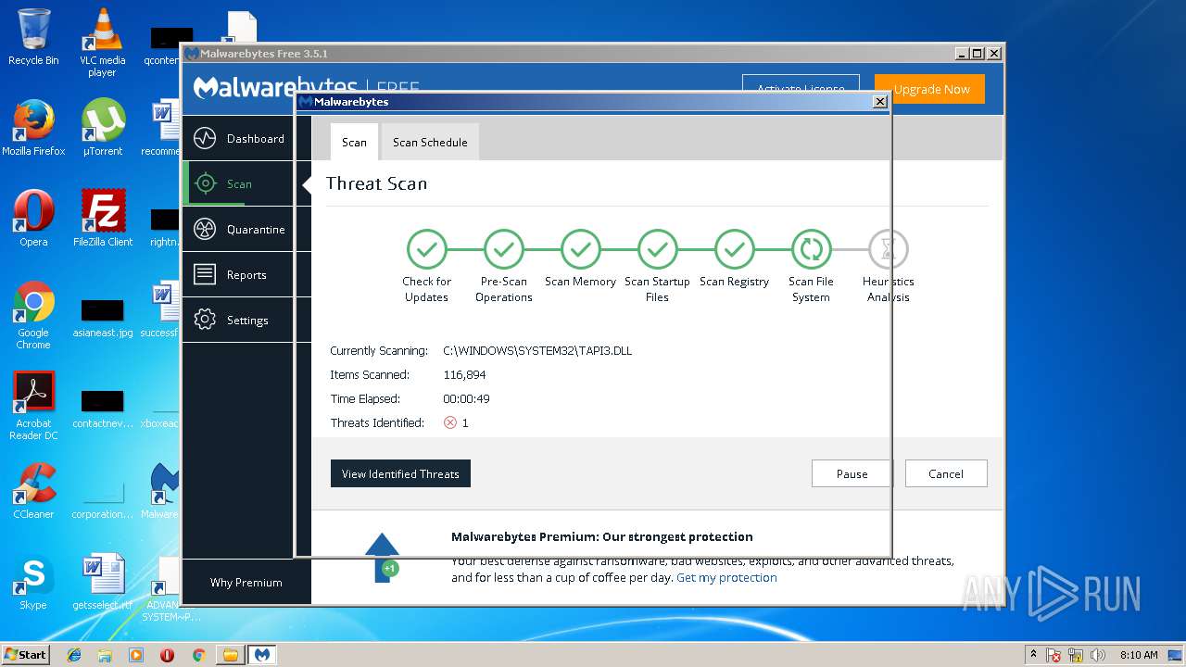Open Acrobat Reader DC shortcut
1186x667 pixels.
33,407
